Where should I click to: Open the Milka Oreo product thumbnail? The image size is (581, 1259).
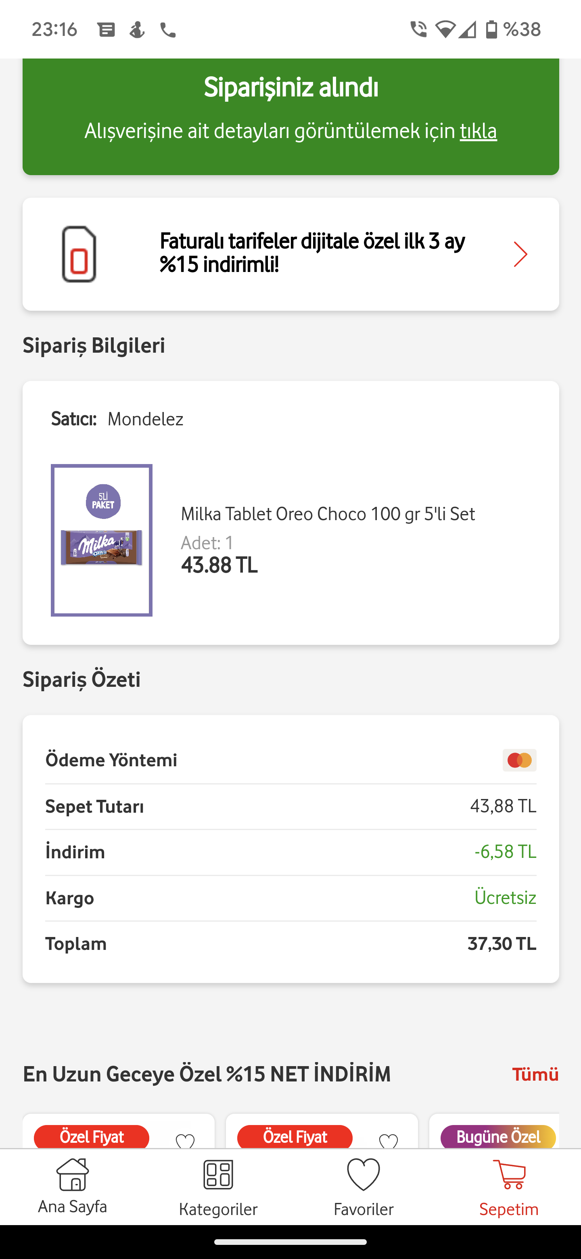102,540
